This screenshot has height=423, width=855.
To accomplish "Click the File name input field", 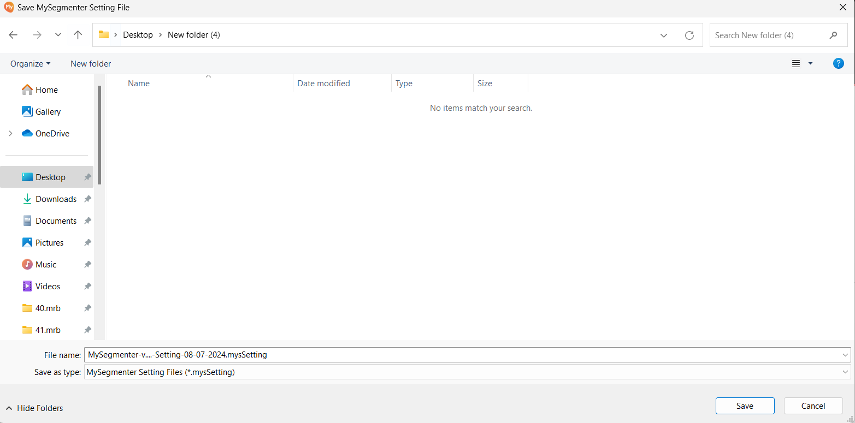I will 459,355.
